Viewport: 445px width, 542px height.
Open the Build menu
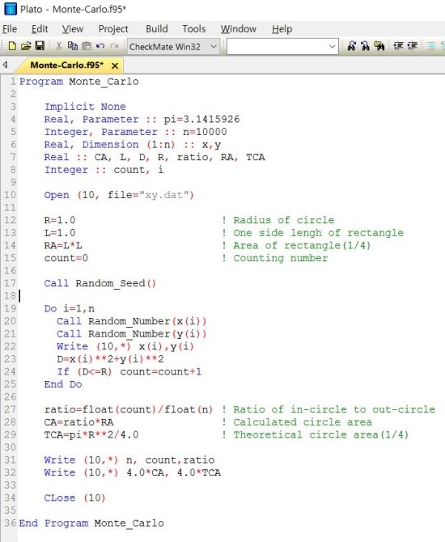(x=157, y=29)
